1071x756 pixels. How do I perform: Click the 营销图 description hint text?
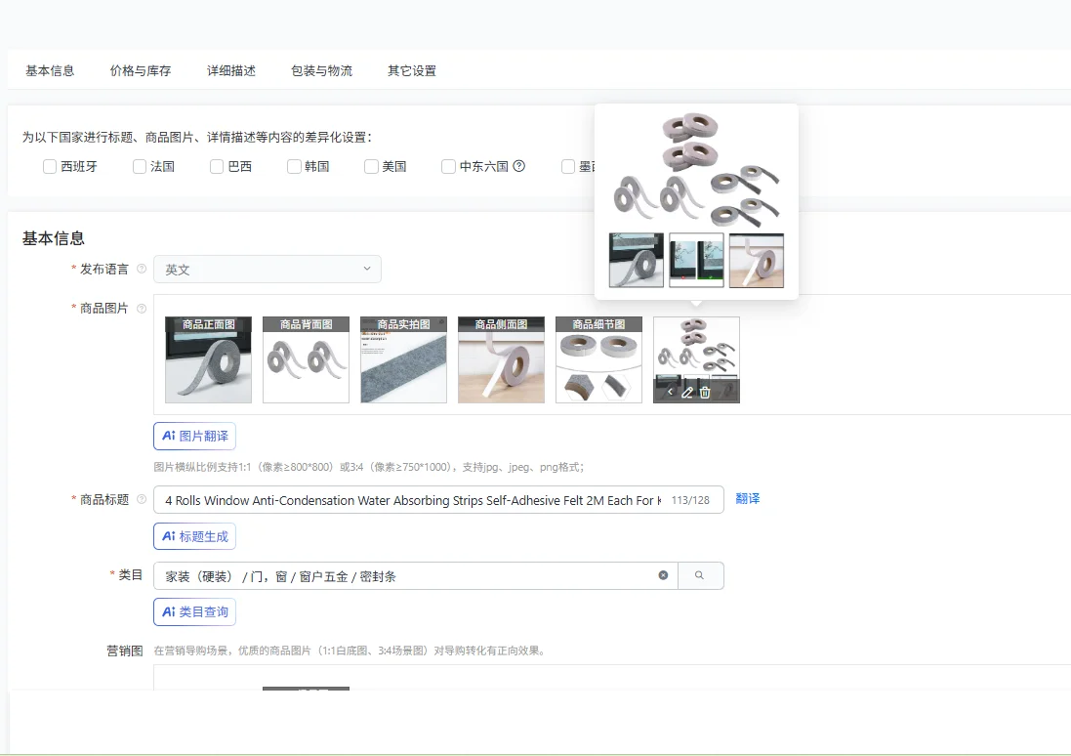(350, 651)
